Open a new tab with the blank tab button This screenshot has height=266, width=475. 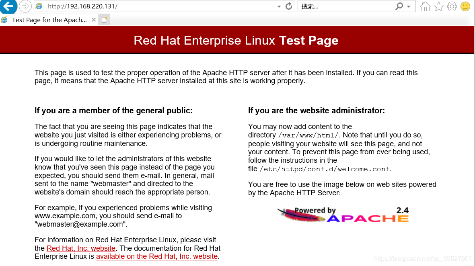click(104, 20)
